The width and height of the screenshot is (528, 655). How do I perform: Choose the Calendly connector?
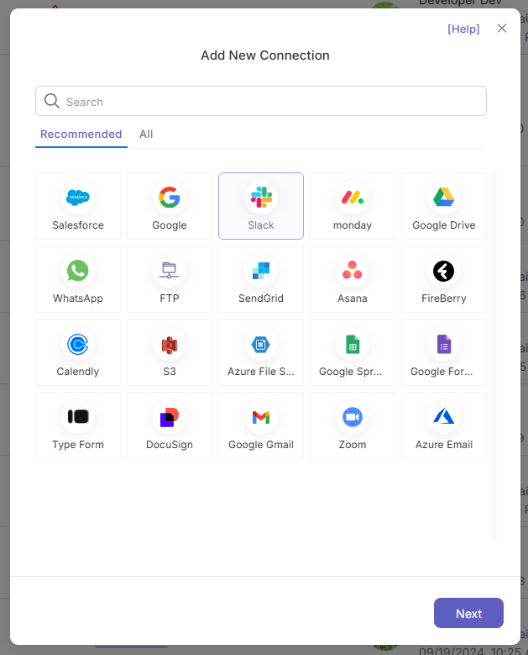(x=78, y=352)
